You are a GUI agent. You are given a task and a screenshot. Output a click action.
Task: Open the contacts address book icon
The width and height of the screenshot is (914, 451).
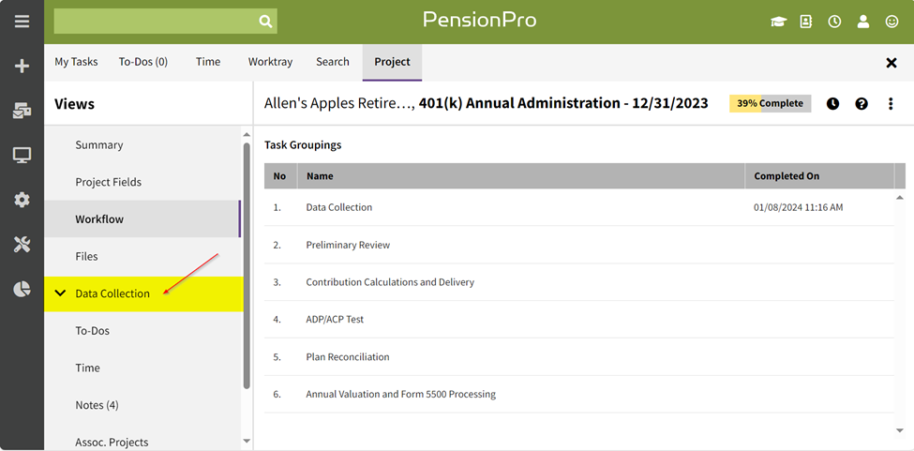(806, 22)
